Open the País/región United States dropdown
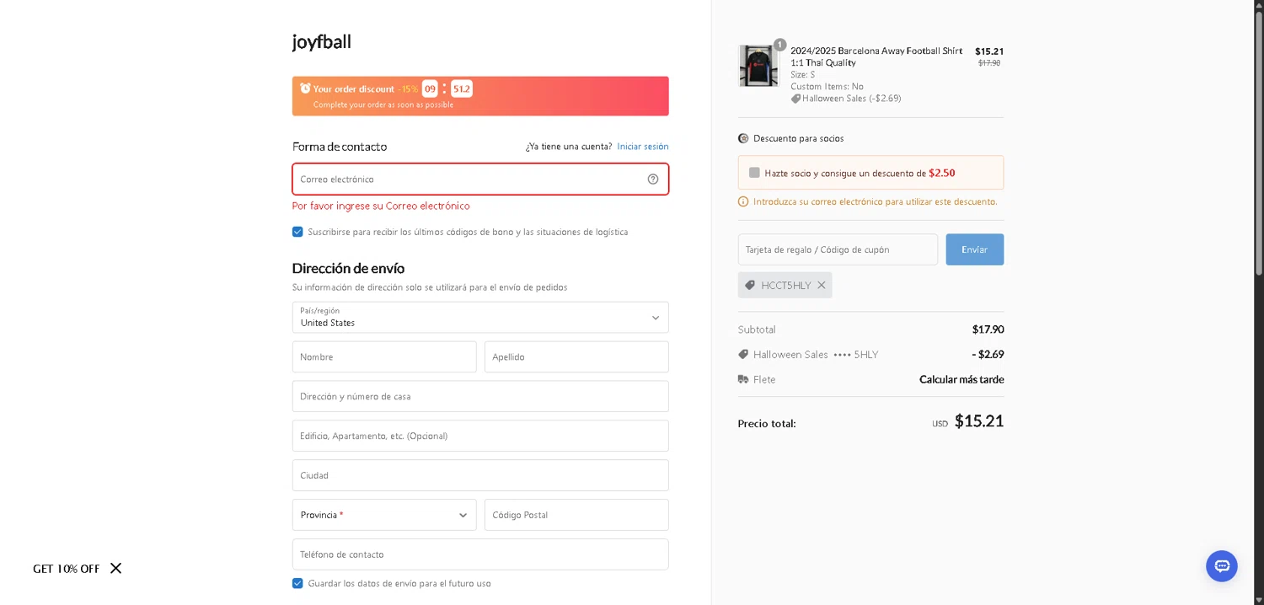The width and height of the screenshot is (1264, 605). point(480,318)
